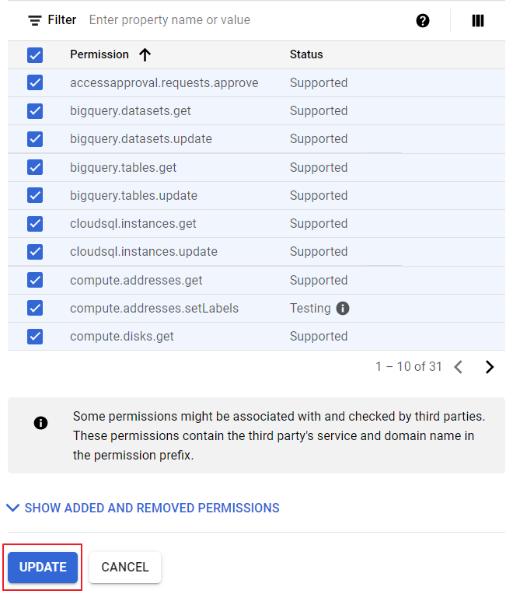Open column display options icon
Screen dimensions: 513x594
(x=478, y=21)
